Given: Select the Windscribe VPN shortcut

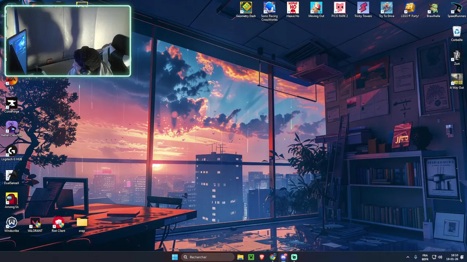Looking at the screenshot, I should 11,225.
